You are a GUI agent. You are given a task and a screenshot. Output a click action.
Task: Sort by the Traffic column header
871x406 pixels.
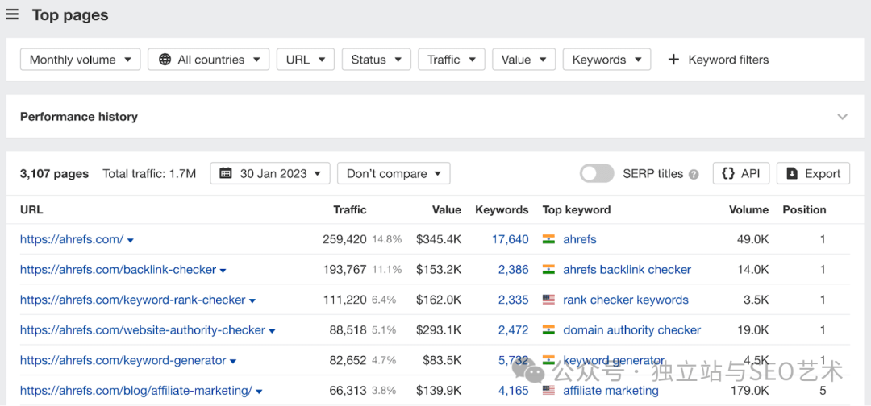(350, 210)
